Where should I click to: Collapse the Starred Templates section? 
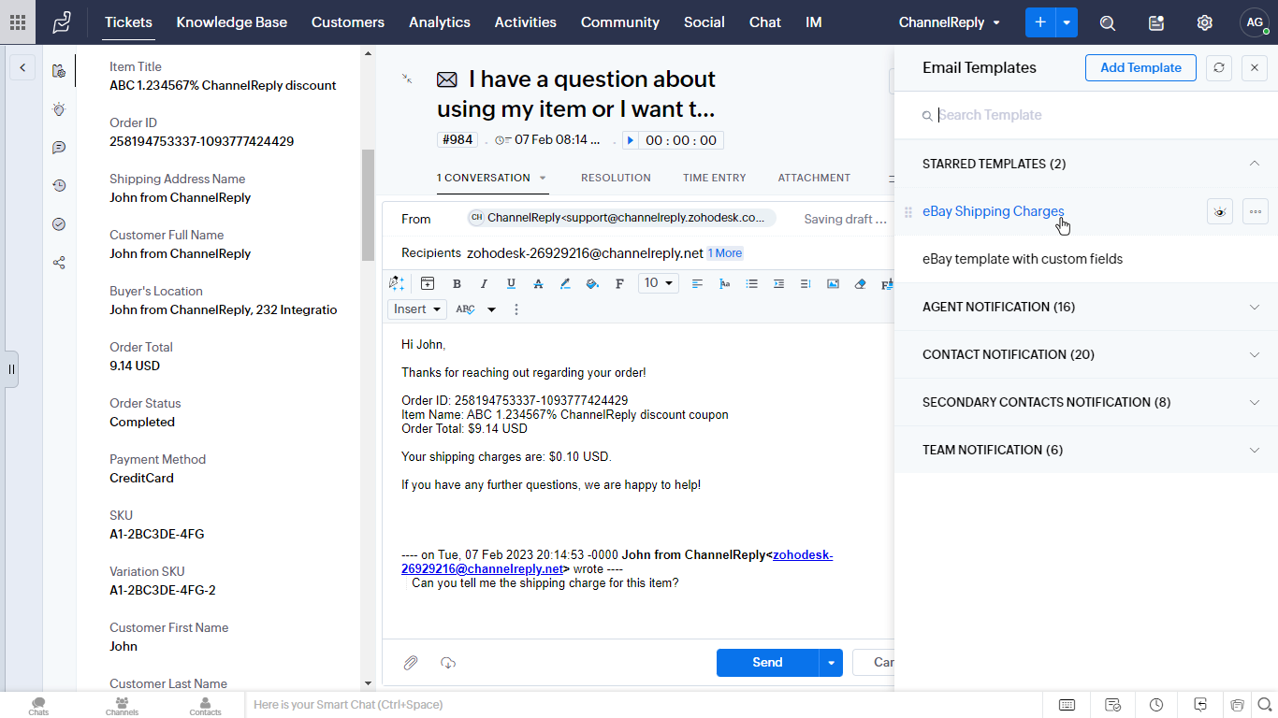coord(1255,164)
